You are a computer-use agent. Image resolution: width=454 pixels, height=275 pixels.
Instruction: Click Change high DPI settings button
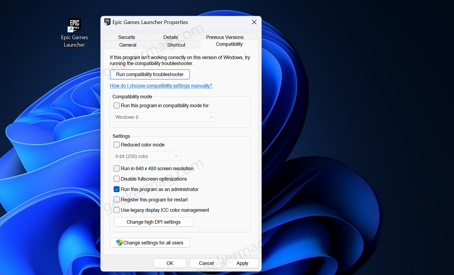154,222
